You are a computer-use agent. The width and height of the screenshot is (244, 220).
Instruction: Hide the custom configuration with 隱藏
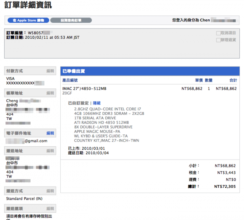(x=96, y=103)
